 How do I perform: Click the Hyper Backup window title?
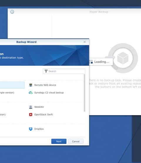click(x=99, y=12)
